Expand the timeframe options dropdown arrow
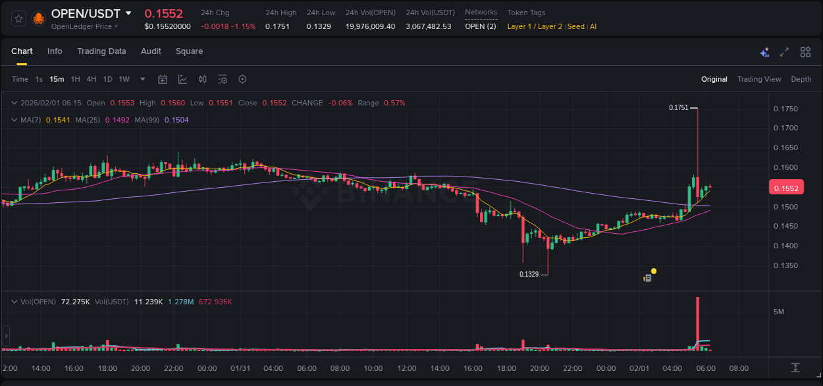 point(142,79)
